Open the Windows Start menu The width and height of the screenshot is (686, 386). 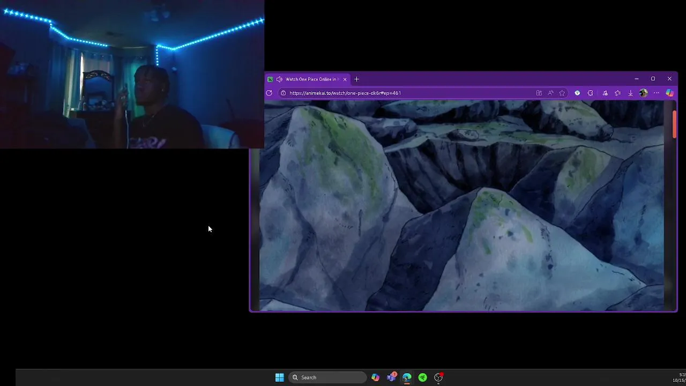(279, 377)
